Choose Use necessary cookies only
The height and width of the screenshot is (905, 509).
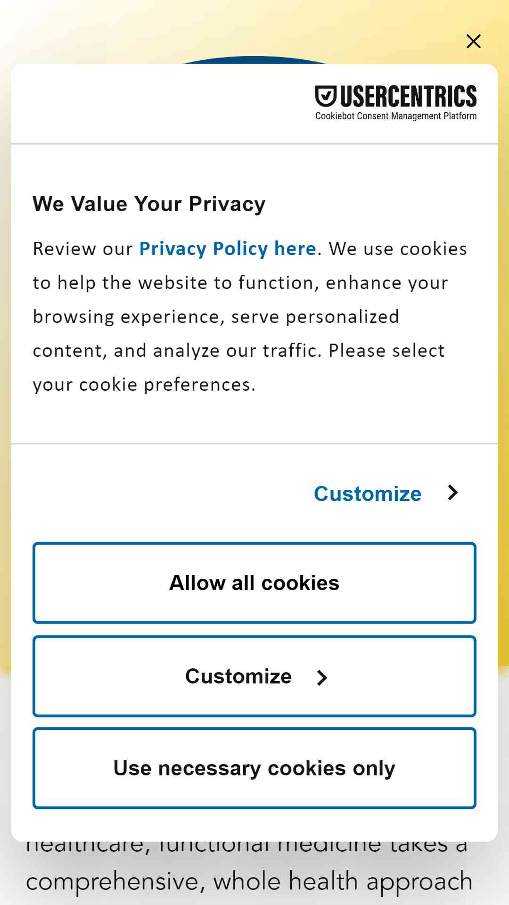click(254, 768)
